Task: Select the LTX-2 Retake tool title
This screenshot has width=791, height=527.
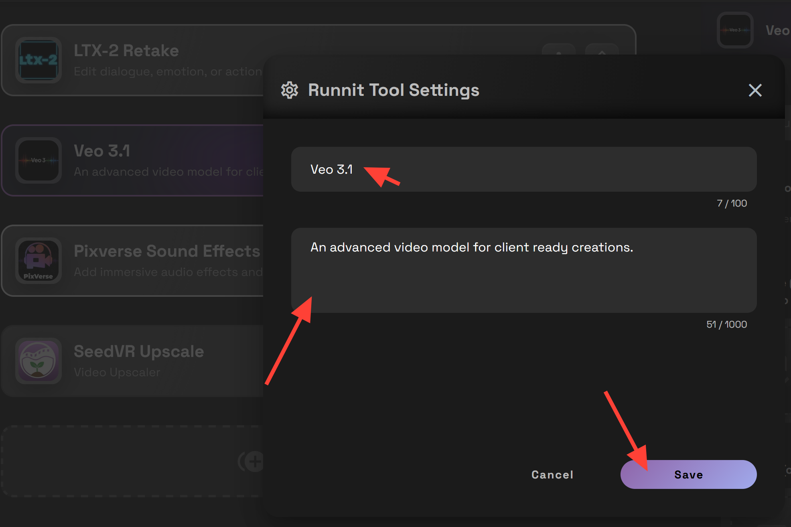Action: 126,51
